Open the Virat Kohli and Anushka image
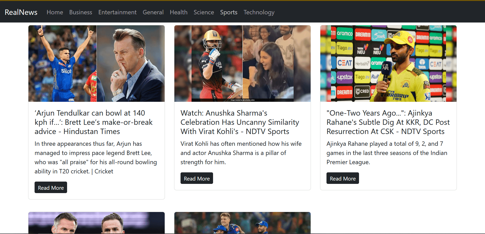The width and height of the screenshot is (485, 234). 243,63
